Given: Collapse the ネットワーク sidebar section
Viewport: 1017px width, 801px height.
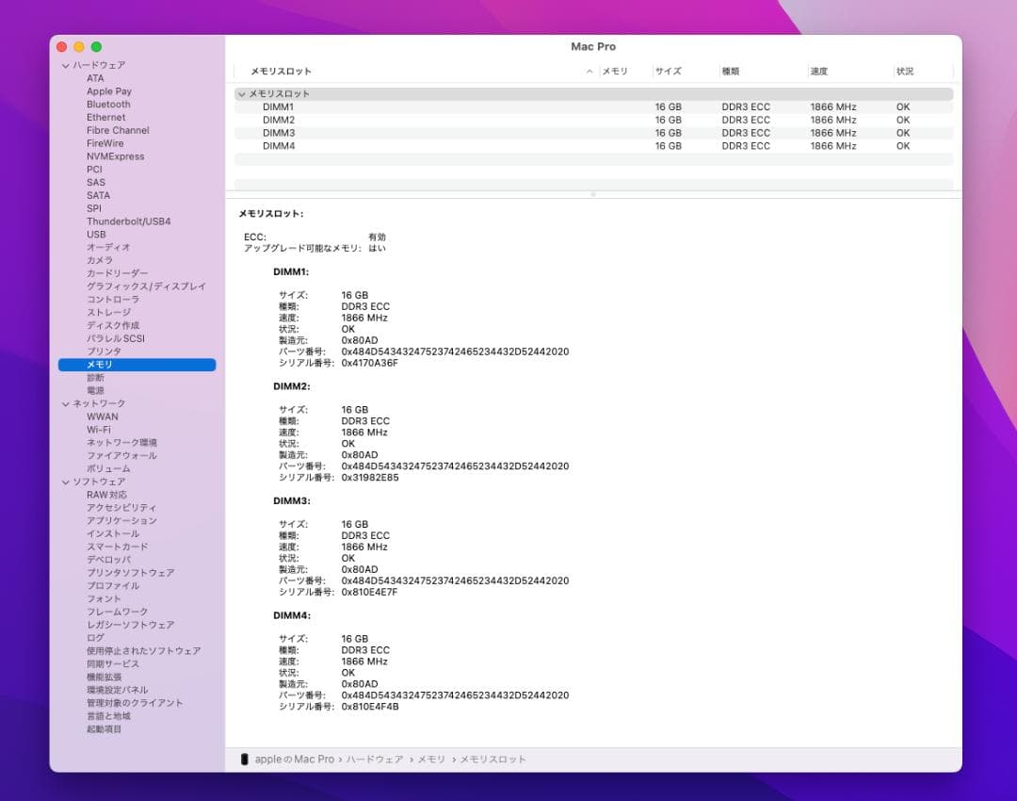Looking at the screenshot, I should tap(65, 402).
